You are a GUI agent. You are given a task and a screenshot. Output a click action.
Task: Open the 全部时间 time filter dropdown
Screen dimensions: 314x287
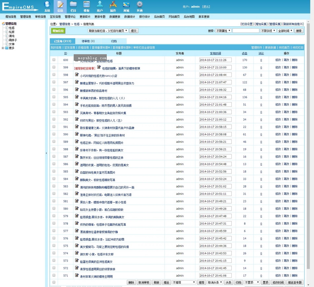point(285,31)
